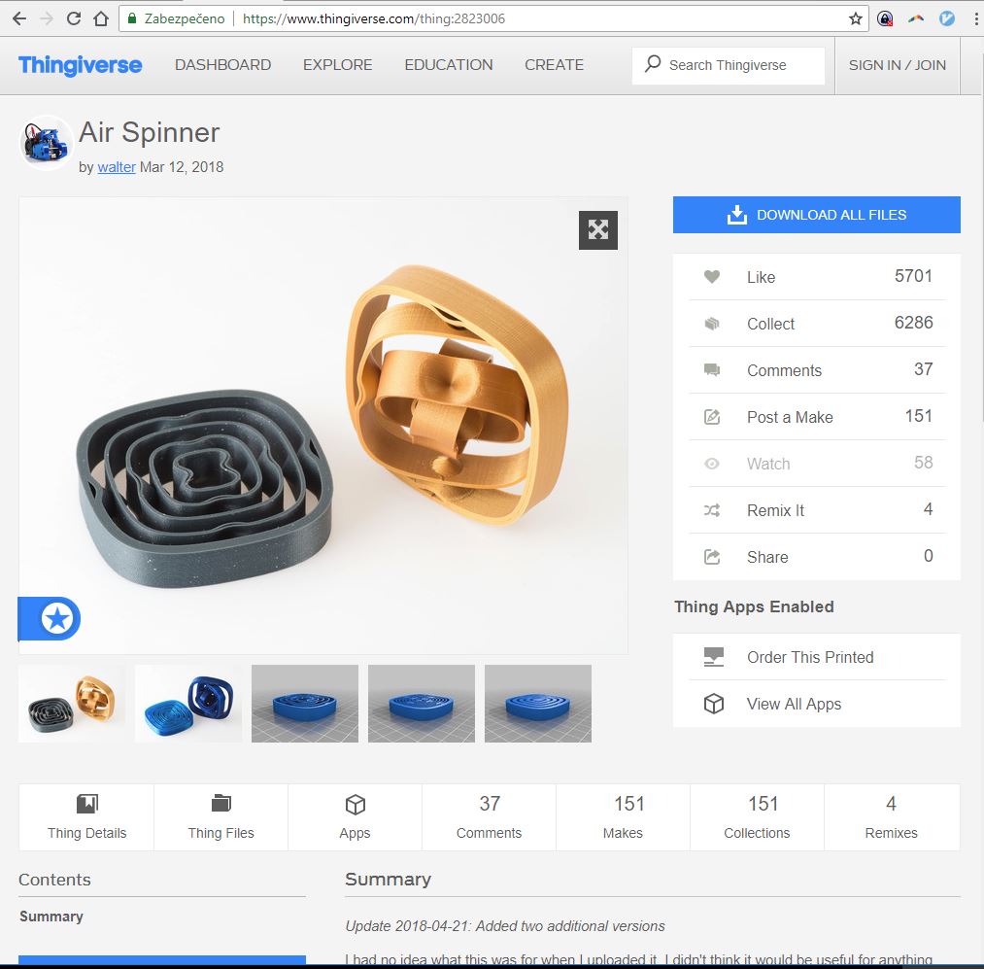Open walter's profile link
Image resolution: width=984 pixels, height=969 pixels.
(x=117, y=167)
